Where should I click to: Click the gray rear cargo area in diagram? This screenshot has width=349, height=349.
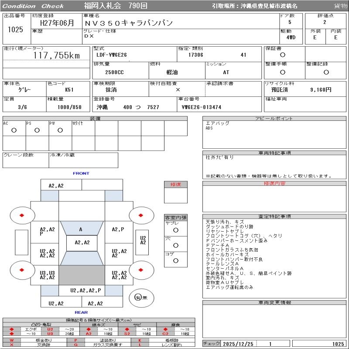point(82,275)
